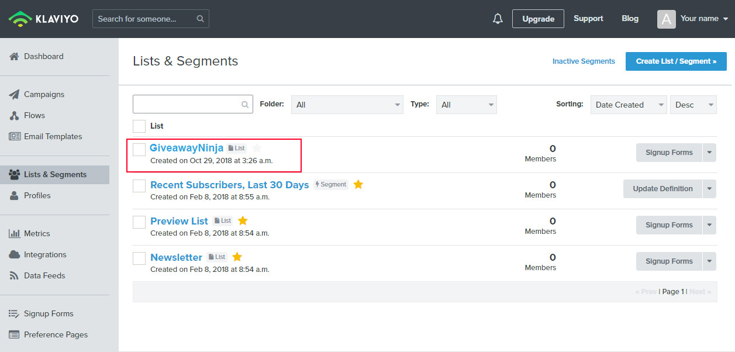735x352 pixels.
Task: Tick the Recent Subscribers segment checkbox
Action: 139,186
